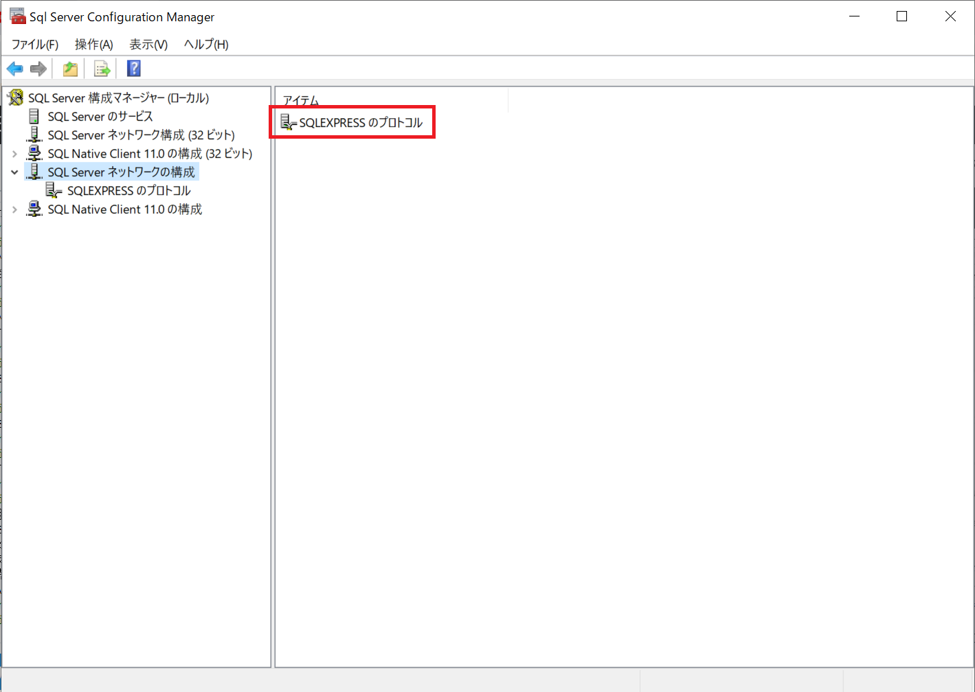Maximize the Configuration Manager window
Screen dimensions: 975x692
(x=902, y=16)
